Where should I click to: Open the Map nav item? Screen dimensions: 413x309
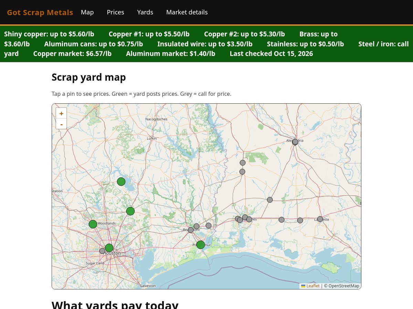click(87, 12)
